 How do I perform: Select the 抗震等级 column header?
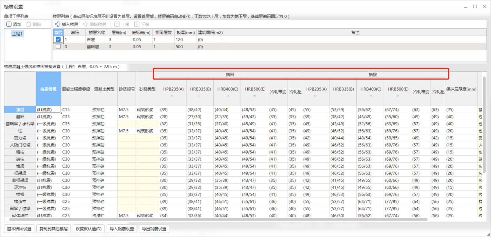(48, 89)
